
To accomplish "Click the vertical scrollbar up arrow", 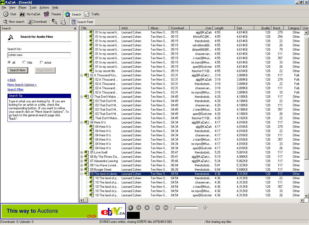I will 306,32.
